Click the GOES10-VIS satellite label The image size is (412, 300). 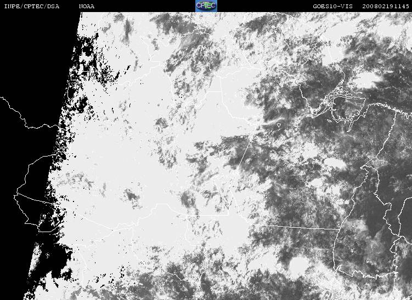tap(332, 6)
